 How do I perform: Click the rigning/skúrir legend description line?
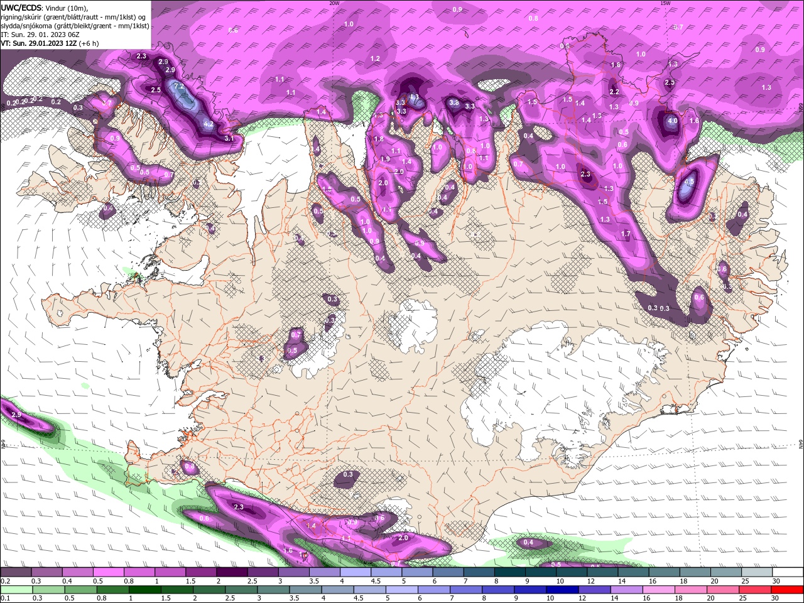(x=74, y=17)
